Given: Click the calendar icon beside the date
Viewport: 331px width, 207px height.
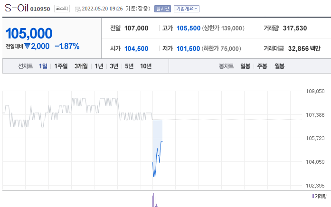Looking at the screenshot, I should tap(77, 9).
